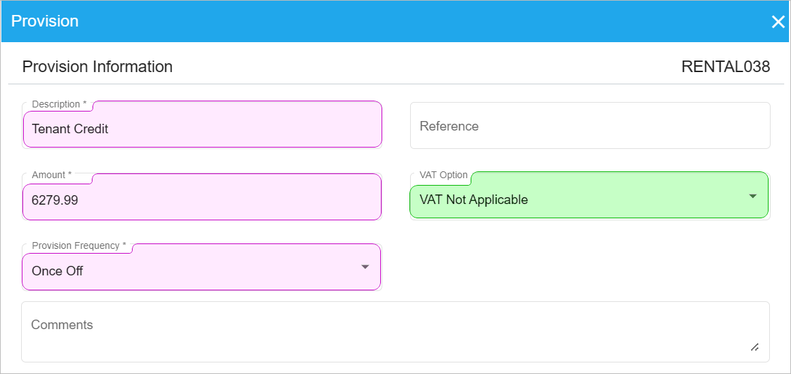
Task: Select the VAT Not Applicable combo box
Action: (589, 195)
